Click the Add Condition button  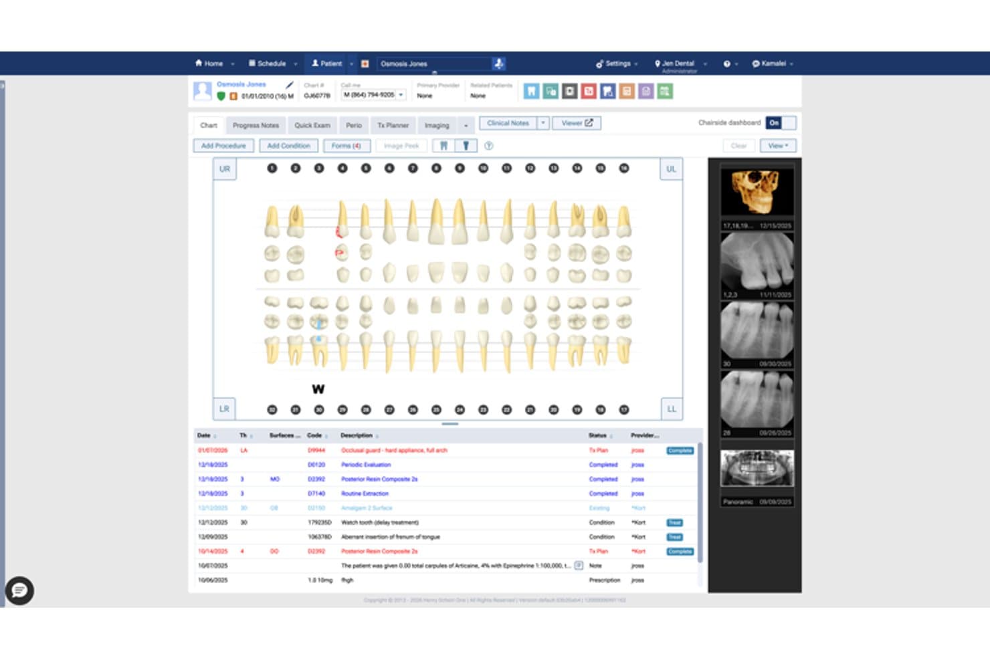pos(289,146)
